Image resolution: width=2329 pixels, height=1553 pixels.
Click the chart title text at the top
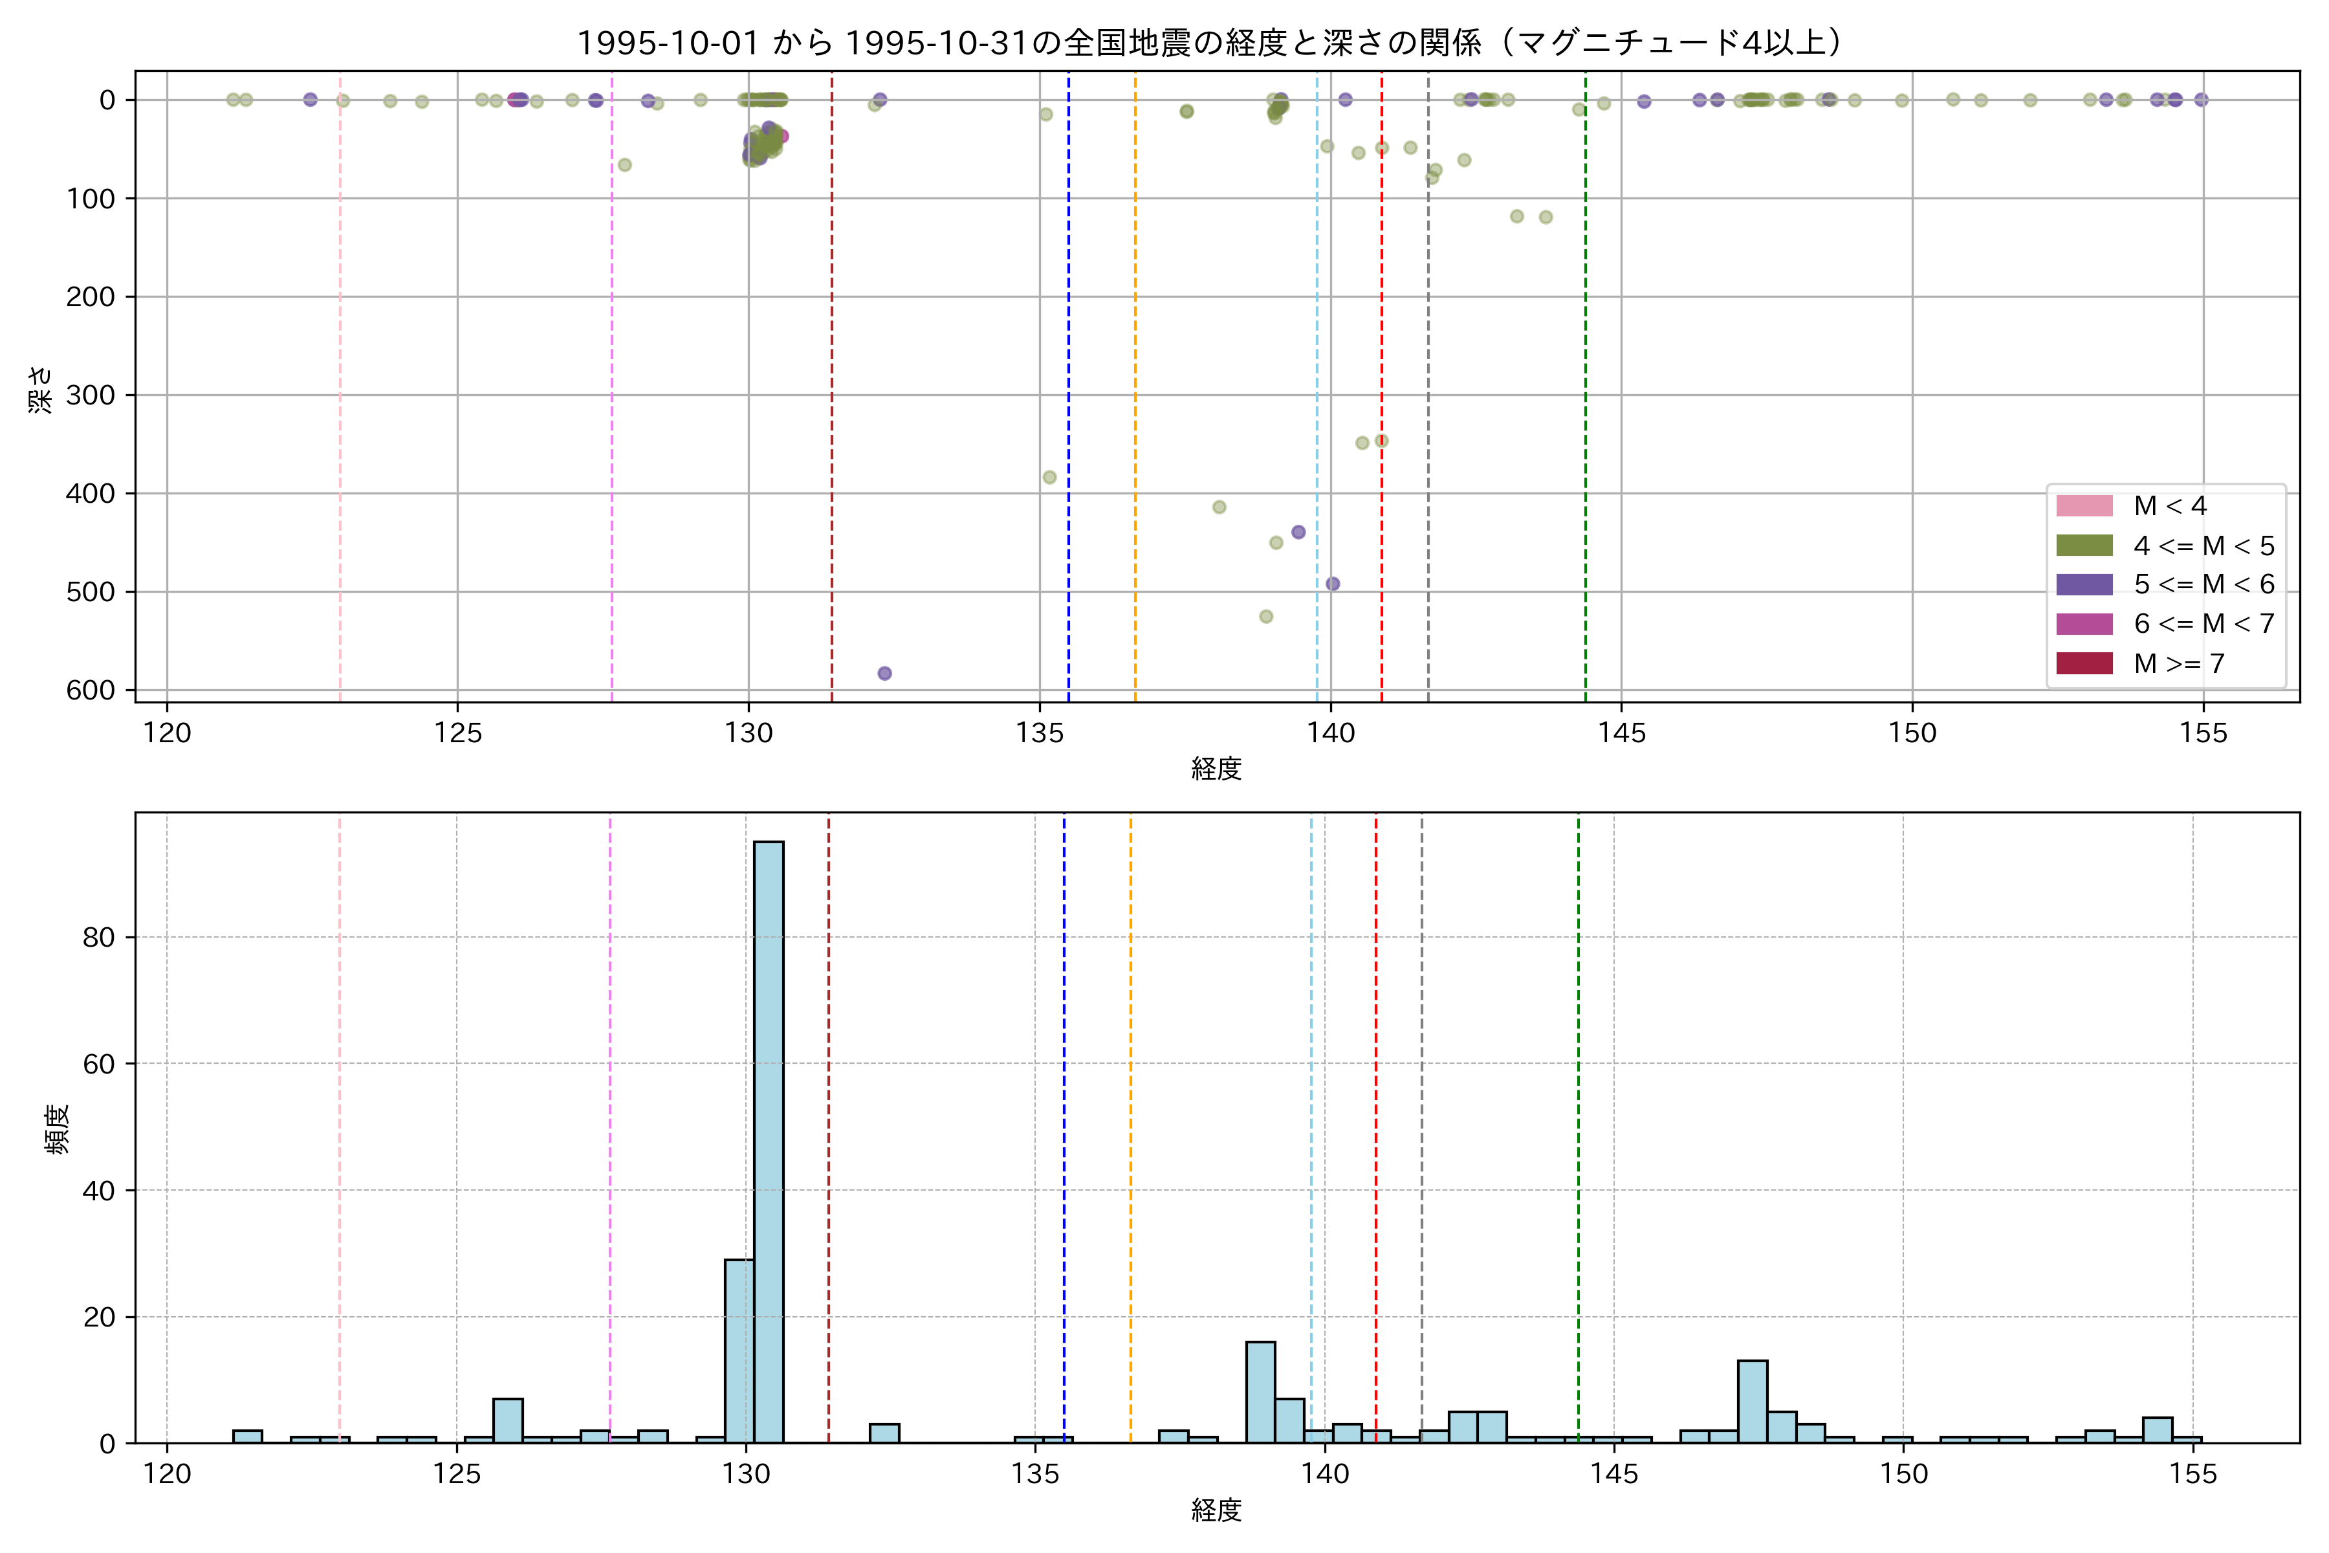point(1209,43)
